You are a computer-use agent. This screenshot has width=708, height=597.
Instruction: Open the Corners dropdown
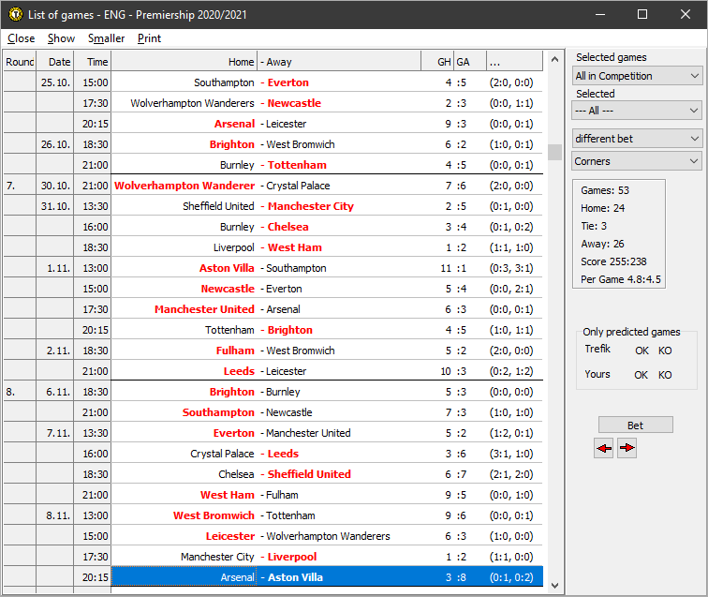[x=637, y=161]
